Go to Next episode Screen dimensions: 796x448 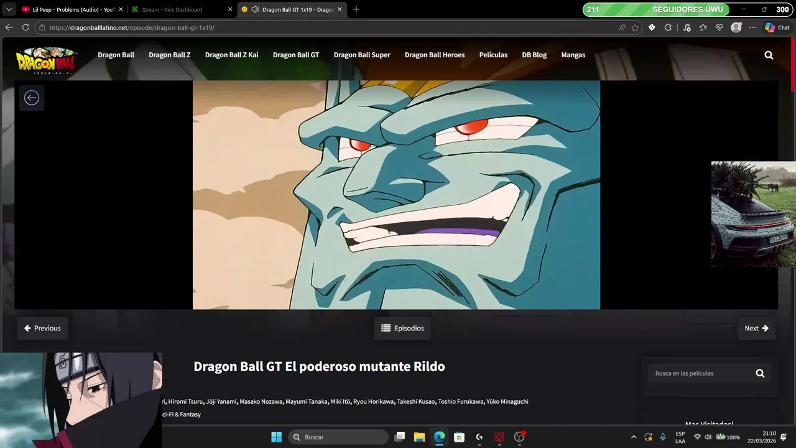pos(757,328)
